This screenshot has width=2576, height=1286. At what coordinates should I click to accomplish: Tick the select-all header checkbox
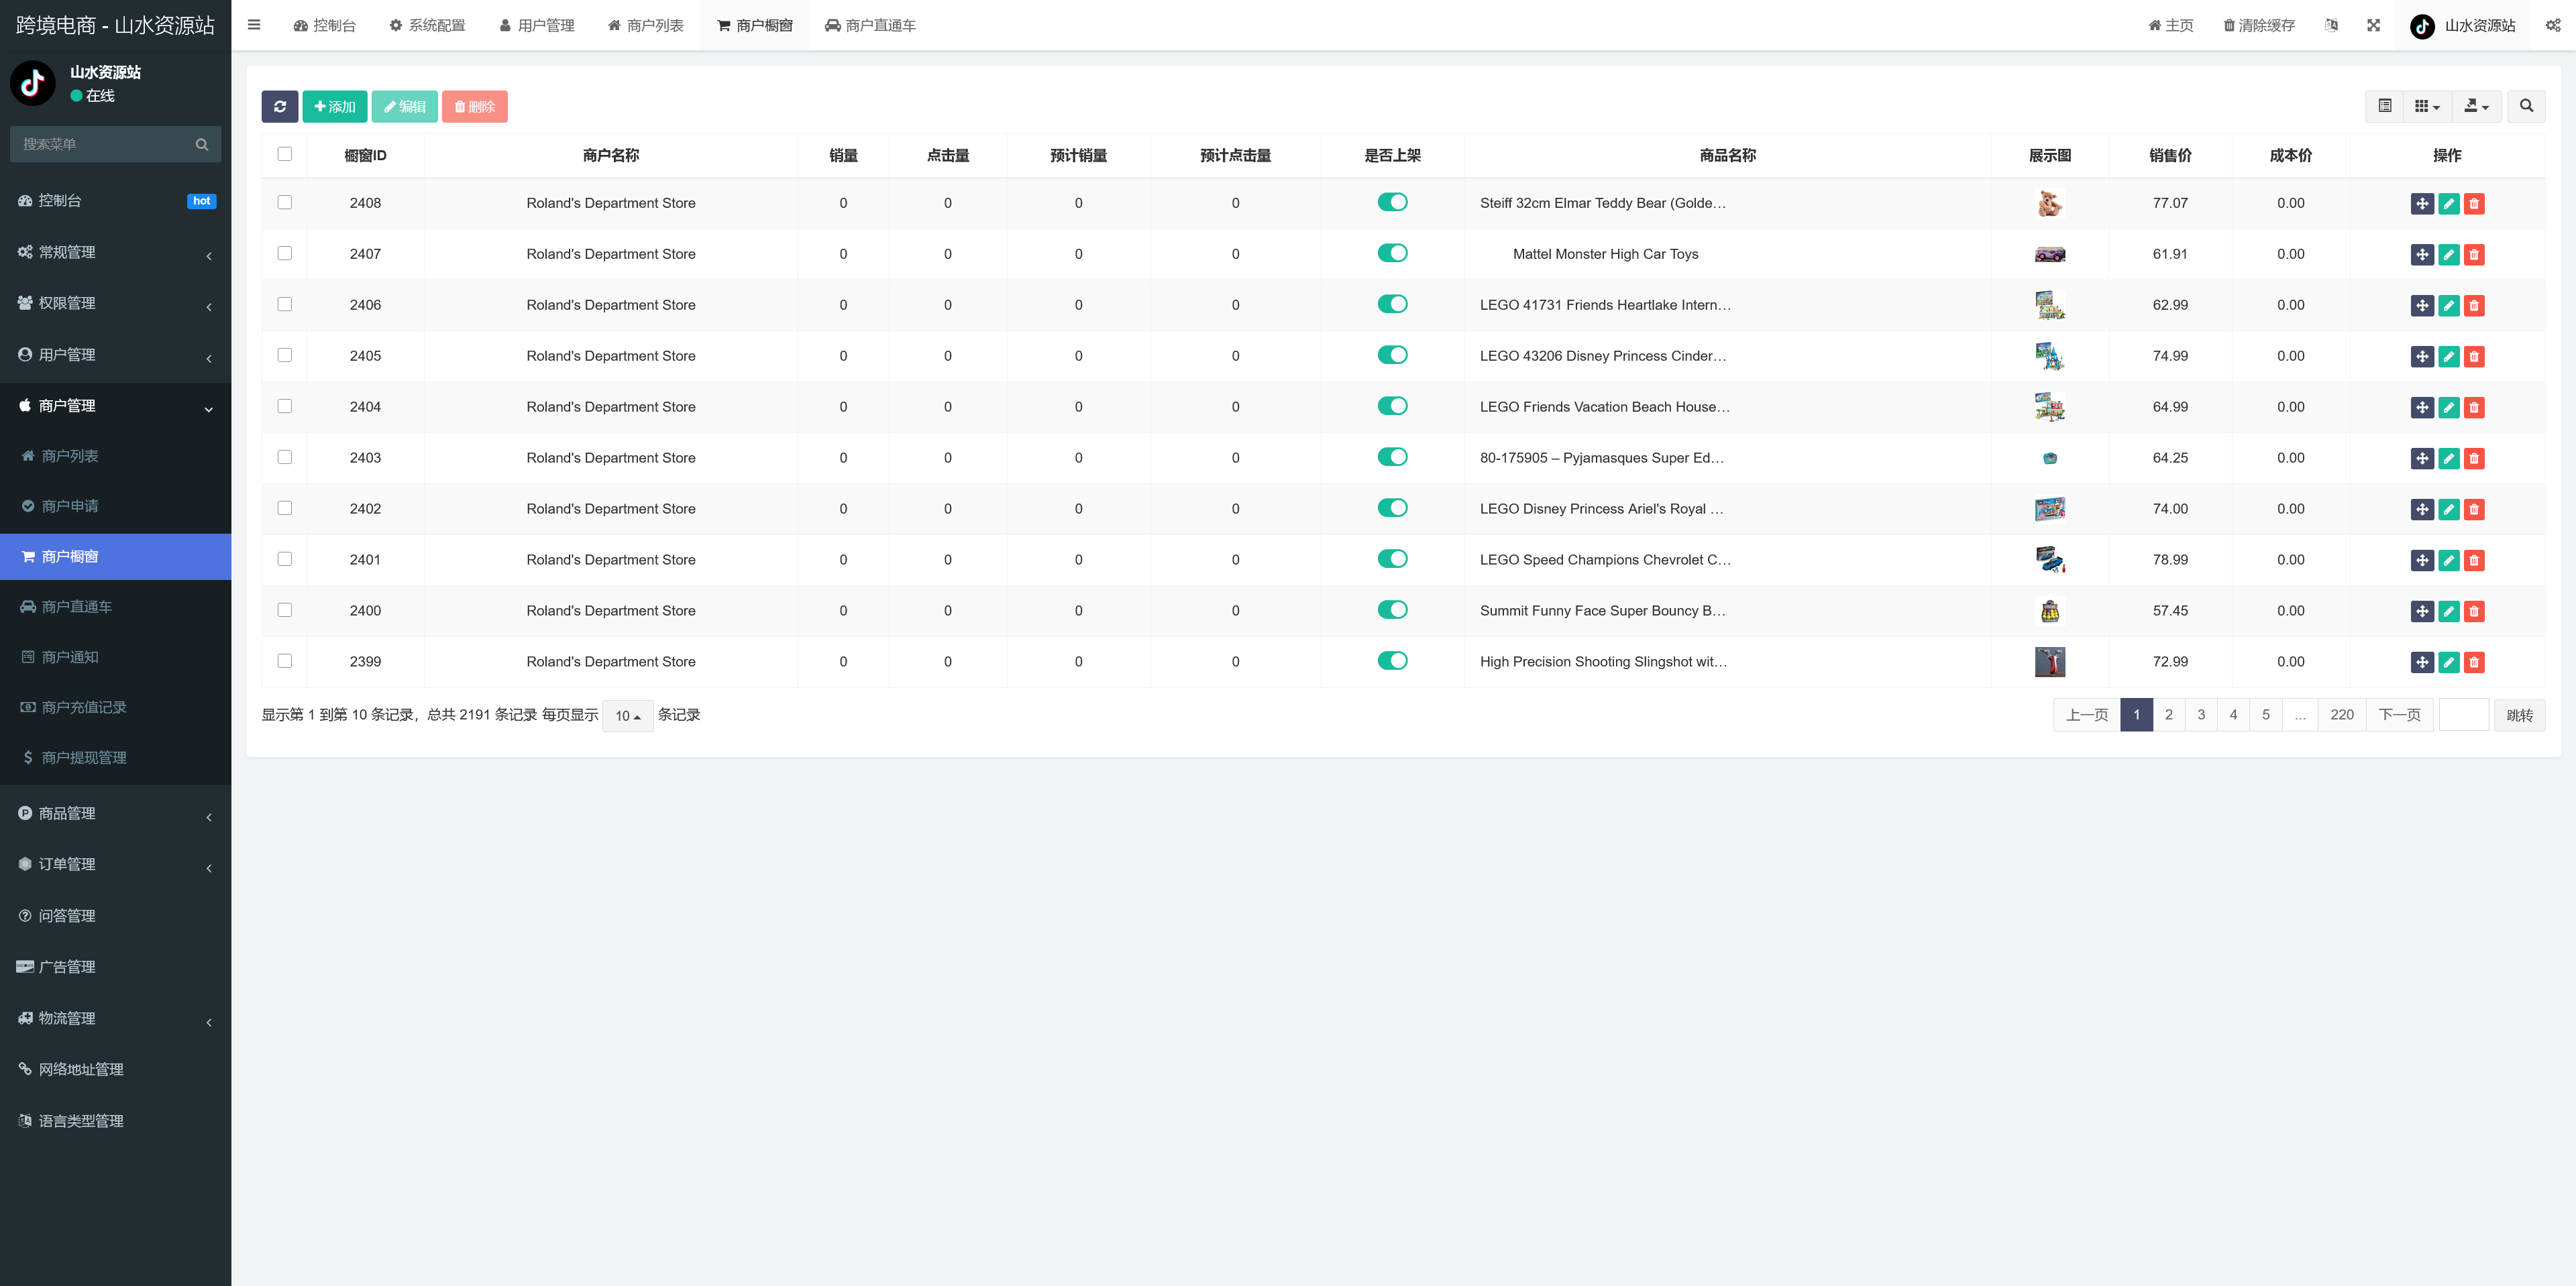point(285,154)
